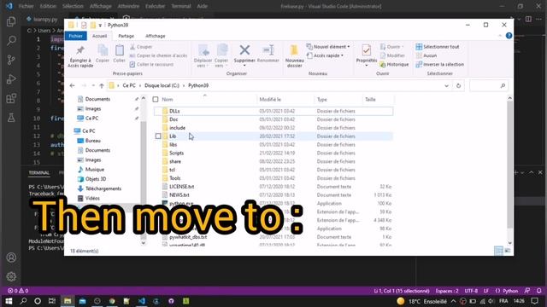Check the checkbox beside Lib folder
The height and width of the screenshot is (307, 547).
coord(158,136)
